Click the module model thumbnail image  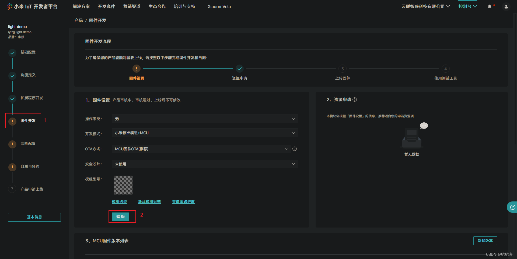pos(123,185)
